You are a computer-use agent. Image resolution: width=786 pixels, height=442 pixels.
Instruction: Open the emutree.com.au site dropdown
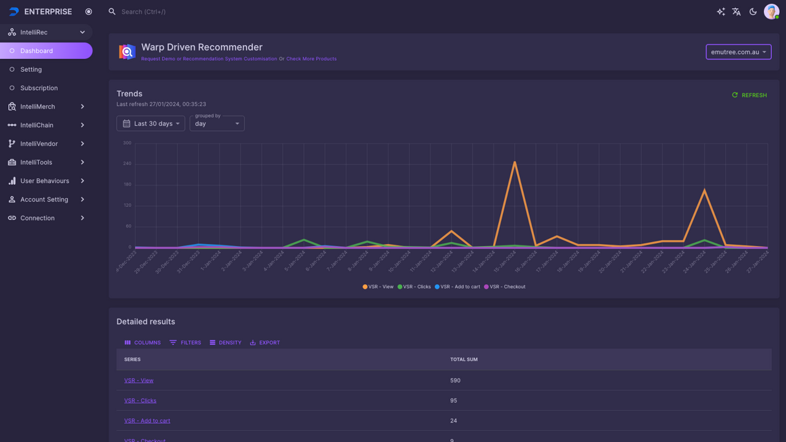(739, 52)
